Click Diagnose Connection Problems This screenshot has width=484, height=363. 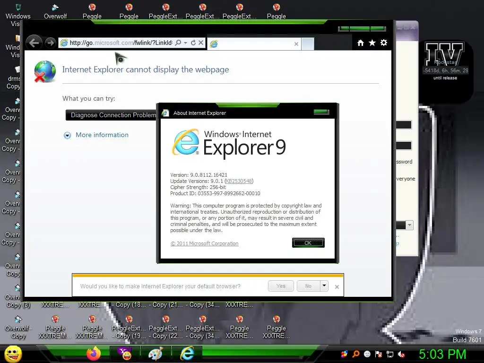pos(112,115)
